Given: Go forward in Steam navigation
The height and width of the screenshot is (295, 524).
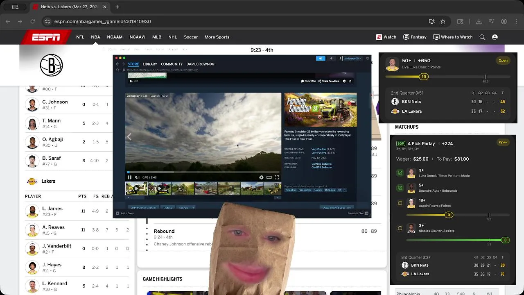Looking at the screenshot, I should (x=123, y=64).
